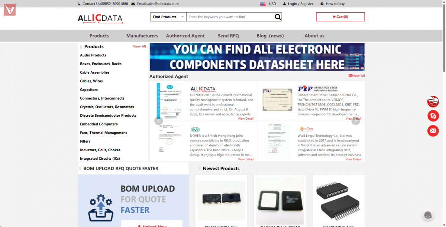Select Audio Products category

tap(93, 55)
